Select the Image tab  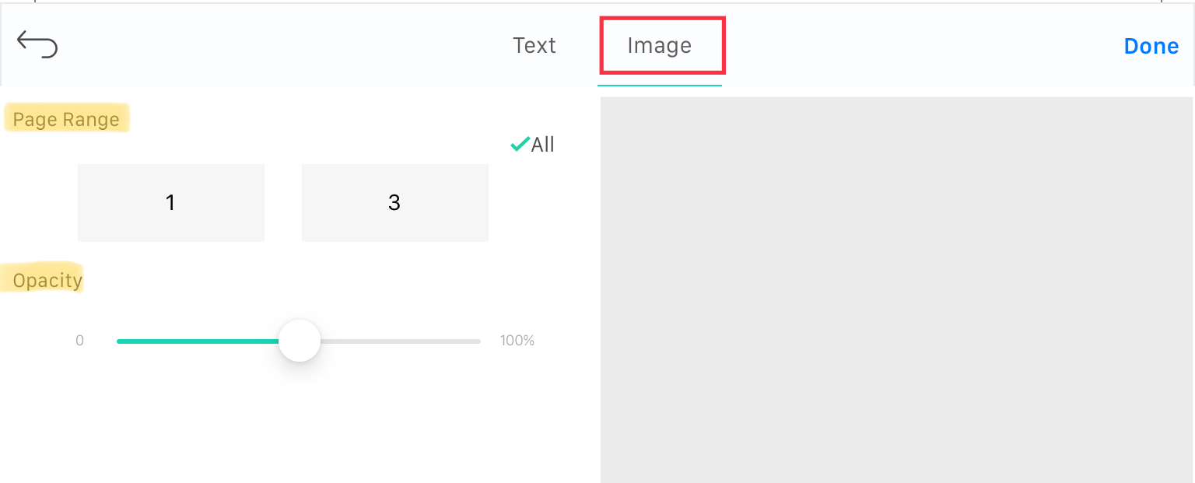[x=660, y=45]
